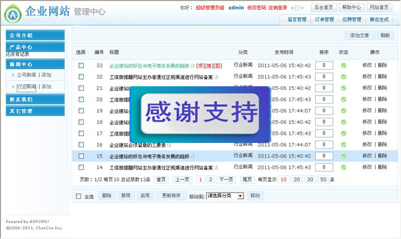The image size is (401, 239).
Task: Check the checkbox for article 33
Action: (x=81, y=65)
